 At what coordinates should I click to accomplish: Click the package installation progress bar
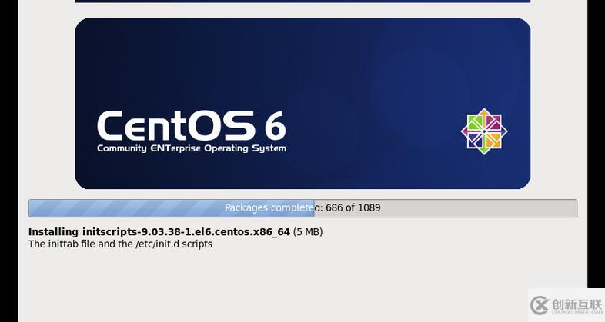coord(303,208)
